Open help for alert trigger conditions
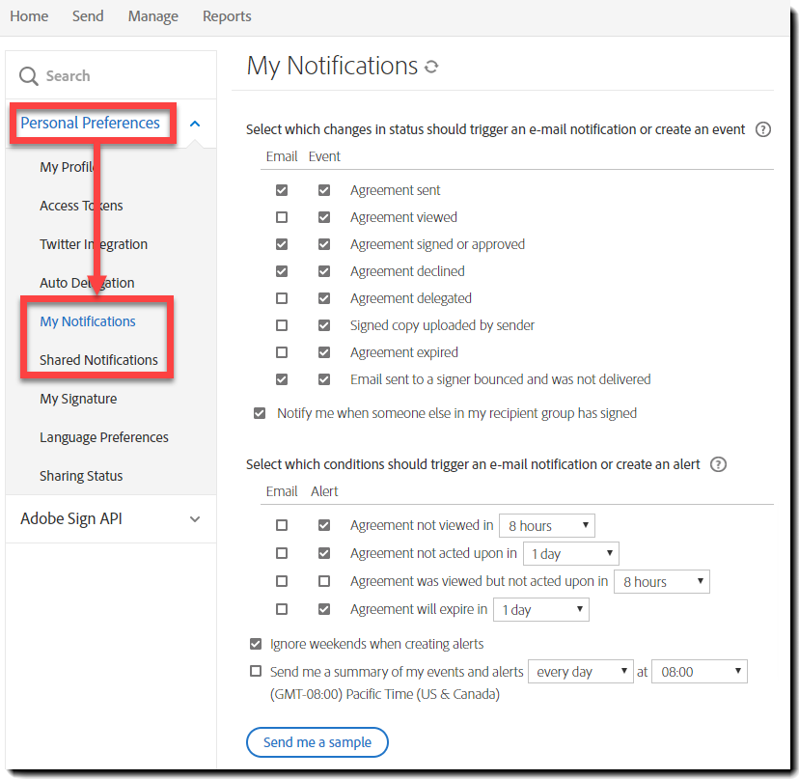This screenshot has height=779, width=799. click(718, 464)
